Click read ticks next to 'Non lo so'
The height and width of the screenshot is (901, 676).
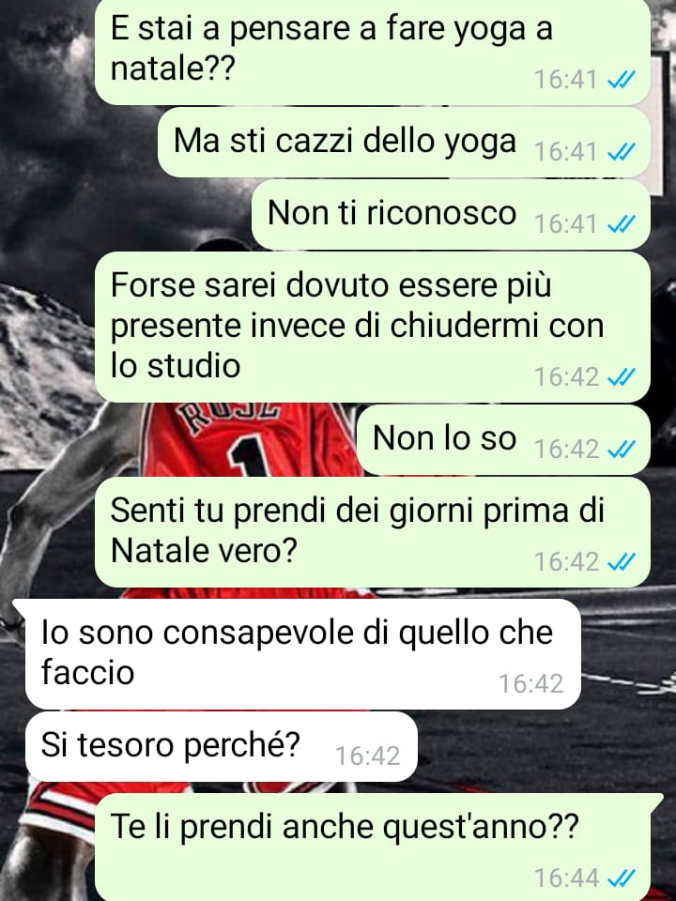coord(622,450)
